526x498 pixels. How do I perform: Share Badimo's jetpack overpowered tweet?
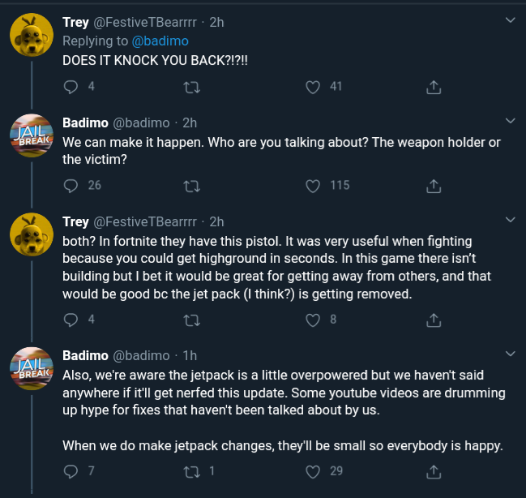[434, 471]
